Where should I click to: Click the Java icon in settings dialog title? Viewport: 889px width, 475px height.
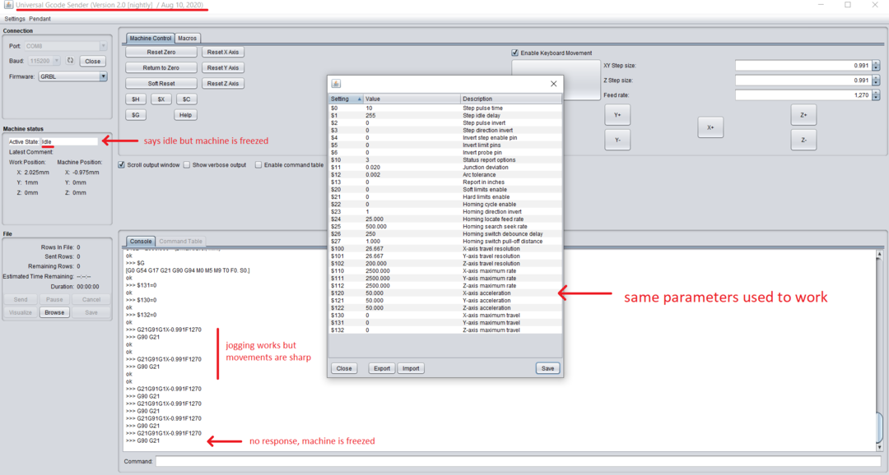pos(336,84)
